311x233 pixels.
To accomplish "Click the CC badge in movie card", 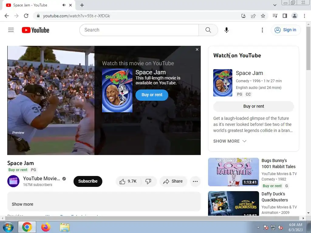I will pyautogui.click(x=248, y=94).
